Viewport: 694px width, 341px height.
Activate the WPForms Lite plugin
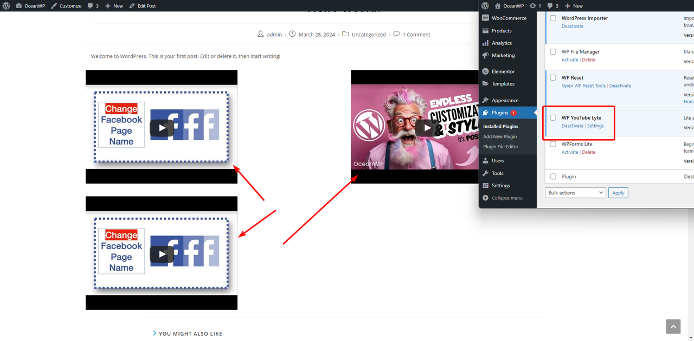(570, 152)
